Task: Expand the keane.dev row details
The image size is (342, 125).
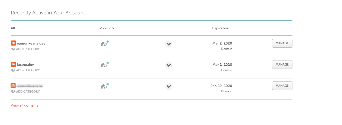Action: (168, 65)
